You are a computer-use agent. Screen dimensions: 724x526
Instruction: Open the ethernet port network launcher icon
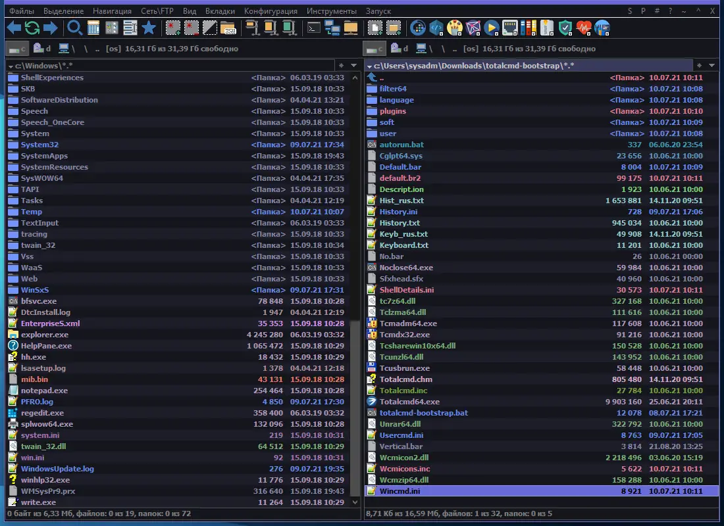click(x=510, y=28)
